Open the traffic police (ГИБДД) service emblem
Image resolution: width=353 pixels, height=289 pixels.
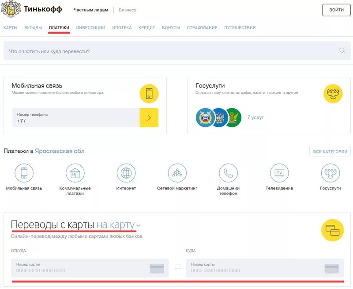pos(205,118)
